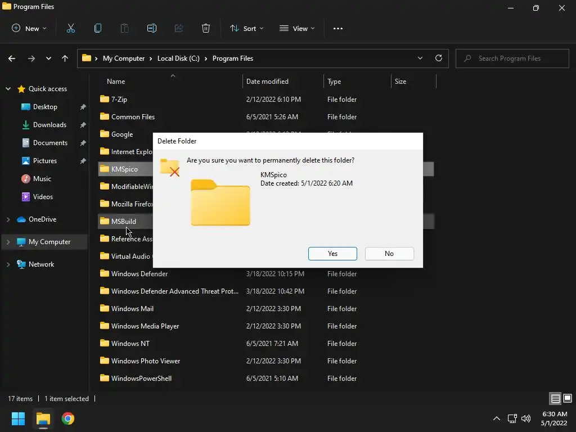Click the Delete trash can icon
This screenshot has height=432, width=576.
pyautogui.click(x=206, y=28)
